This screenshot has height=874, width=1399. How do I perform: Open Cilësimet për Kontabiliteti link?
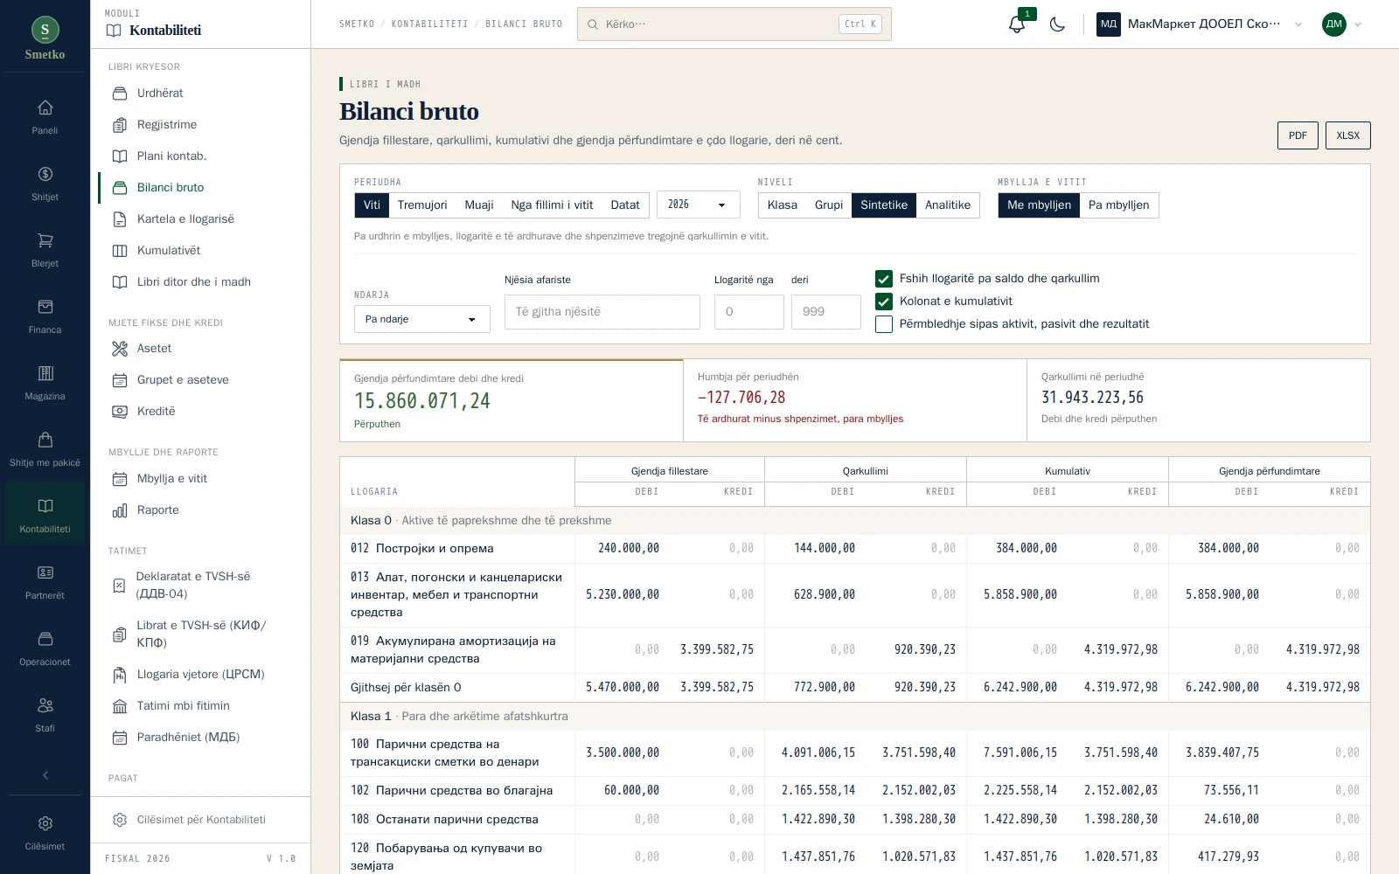coord(200,820)
